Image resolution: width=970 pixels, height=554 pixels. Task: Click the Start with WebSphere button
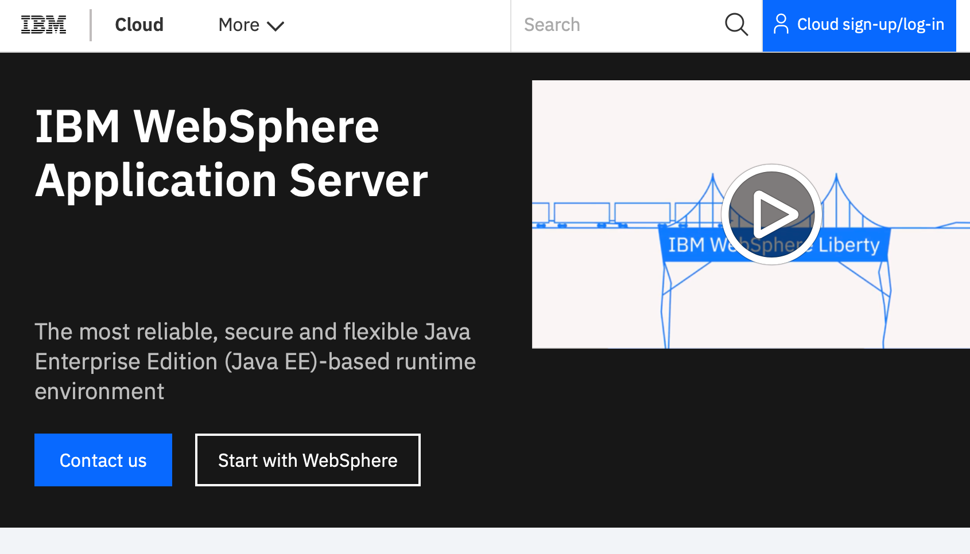pos(308,460)
